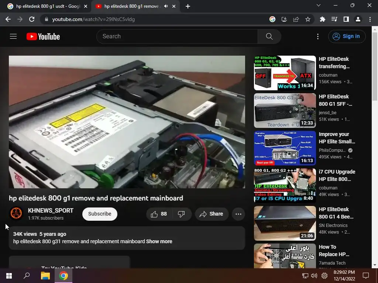Open 'Improve your HP Elite Small' title

337,138
